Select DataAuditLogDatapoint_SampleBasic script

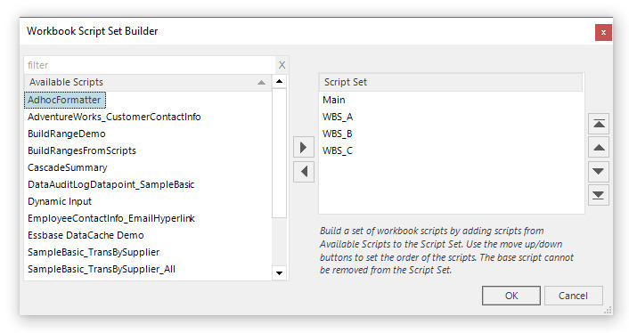(110, 184)
